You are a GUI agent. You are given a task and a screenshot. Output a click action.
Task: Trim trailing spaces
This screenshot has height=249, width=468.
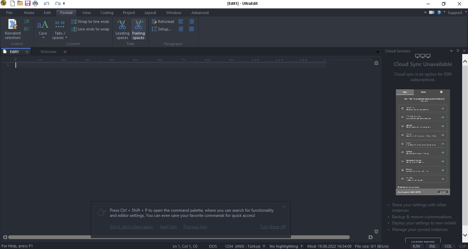(138, 29)
